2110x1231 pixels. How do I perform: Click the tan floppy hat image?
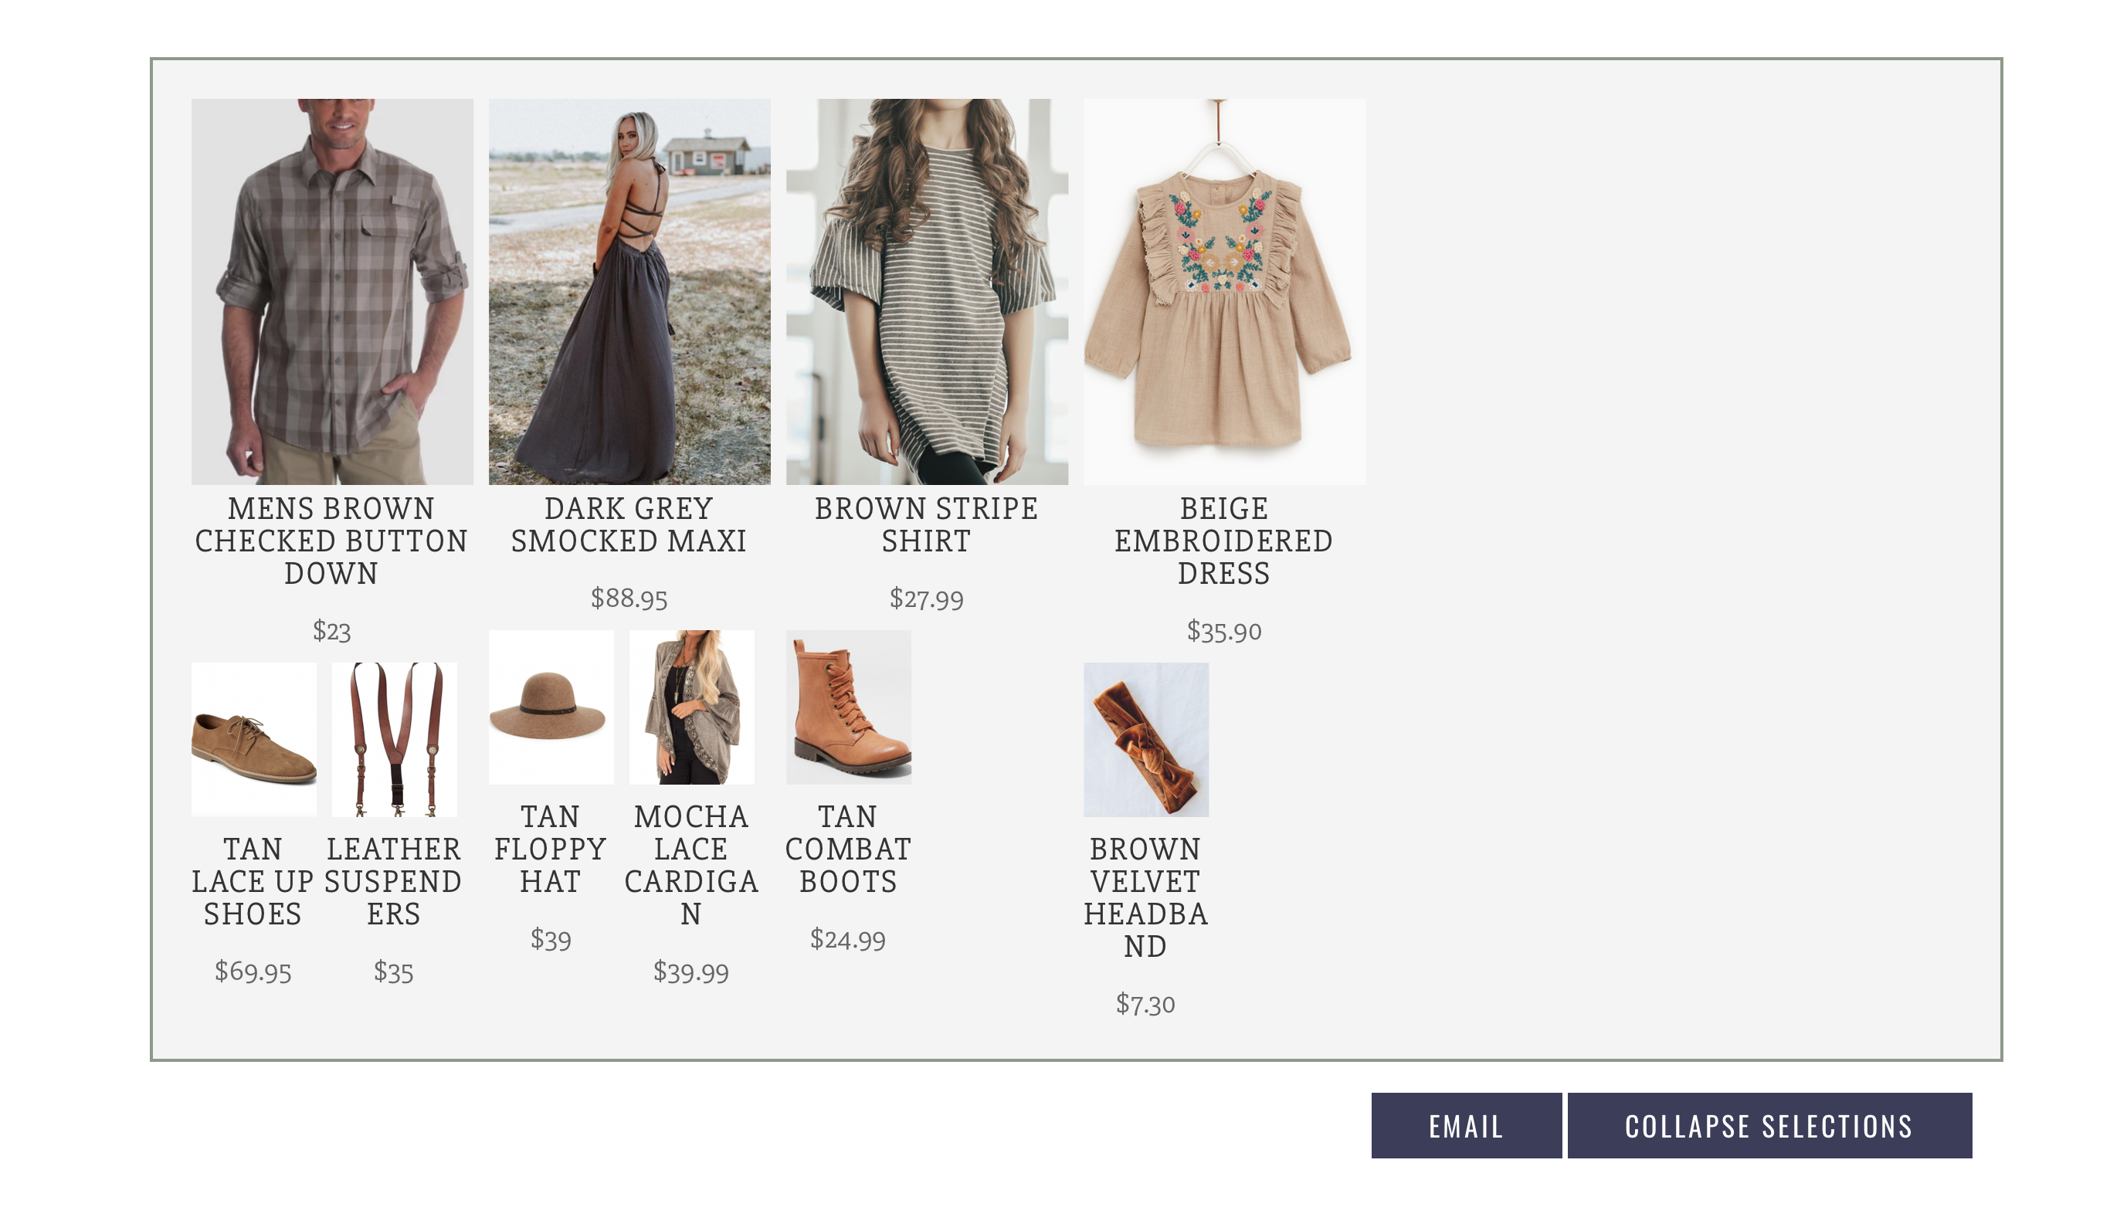point(550,707)
